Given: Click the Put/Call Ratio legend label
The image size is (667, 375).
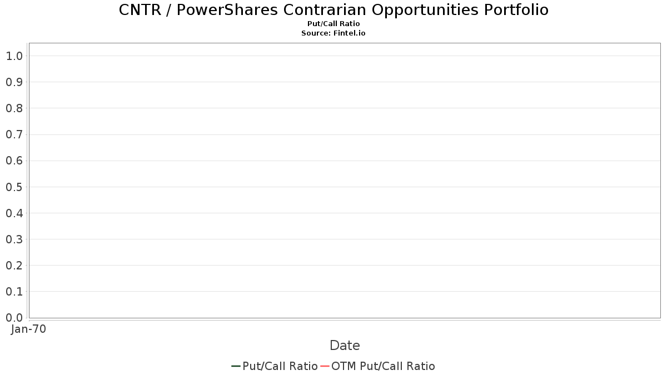Looking at the screenshot, I should pos(280,366).
